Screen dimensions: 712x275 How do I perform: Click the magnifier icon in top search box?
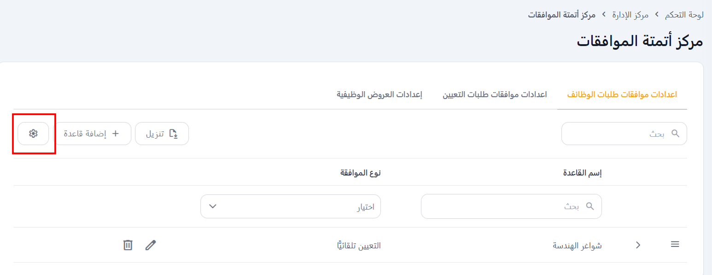675,134
